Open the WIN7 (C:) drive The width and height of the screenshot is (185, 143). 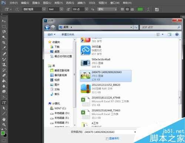click(x=58, y=108)
